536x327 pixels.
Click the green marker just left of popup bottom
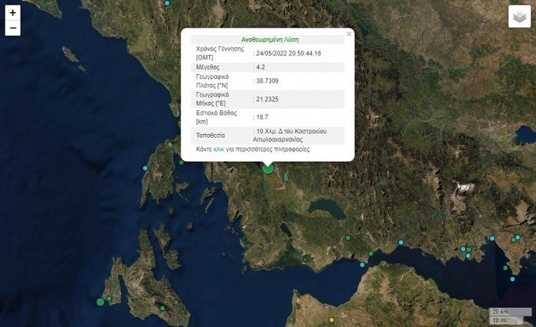[x=181, y=162]
